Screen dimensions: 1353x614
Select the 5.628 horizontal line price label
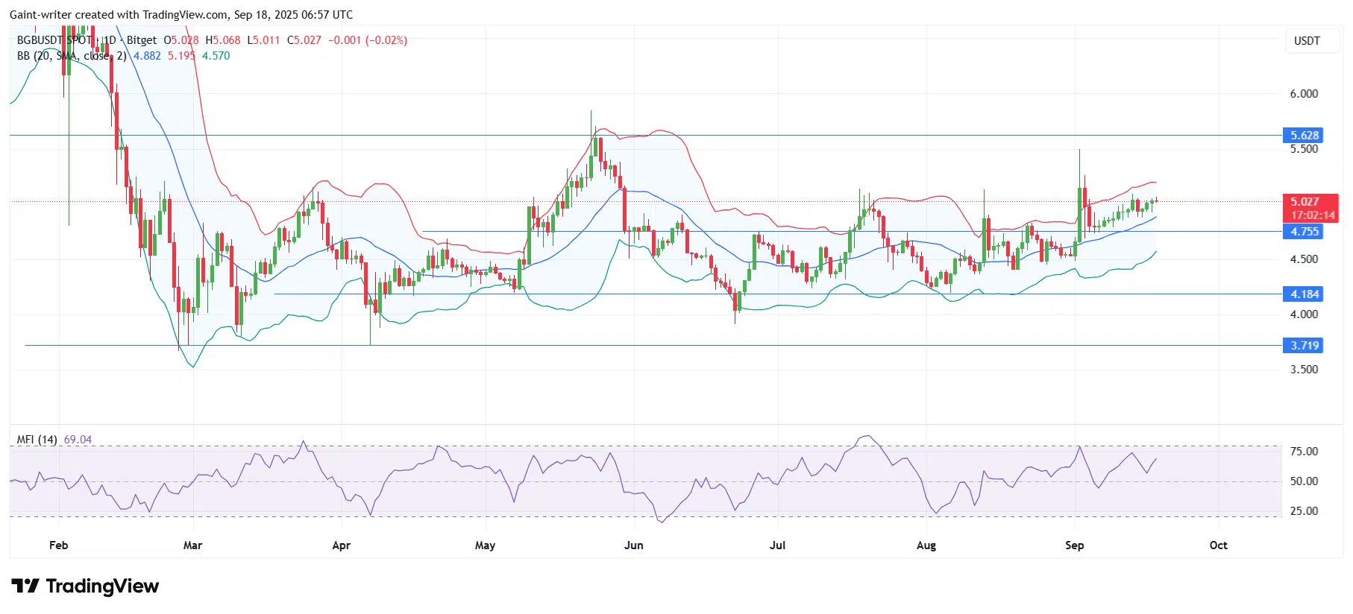point(1305,136)
